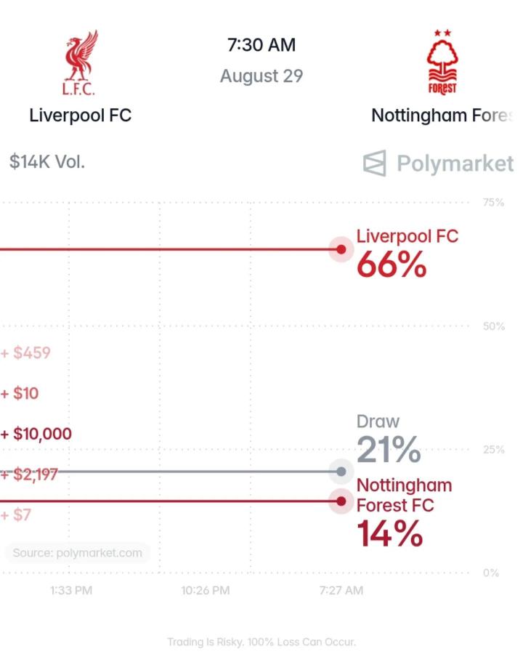Click the Polymarket logo icon
The width and height of the screenshot is (523, 654).
[375, 163]
